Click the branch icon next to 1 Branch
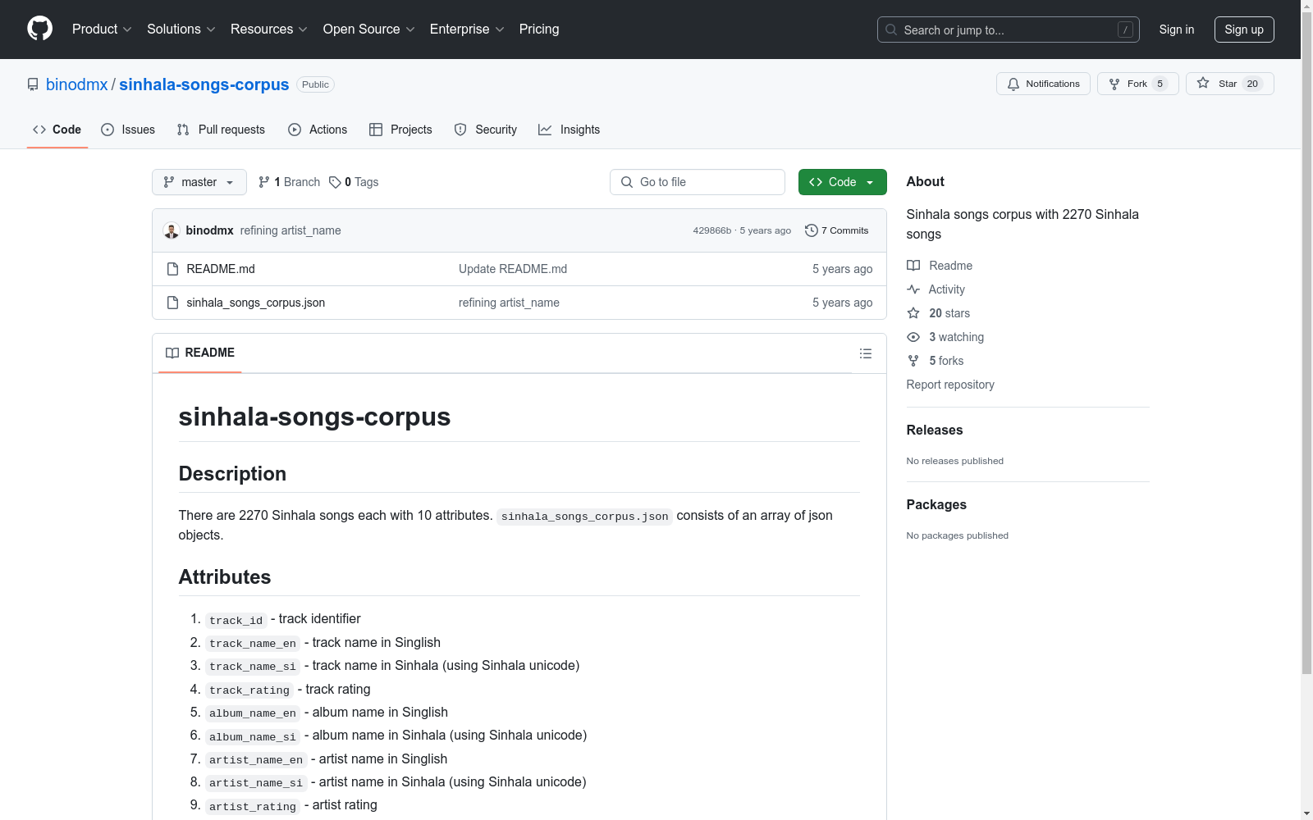The image size is (1313, 820). pos(264,182)
